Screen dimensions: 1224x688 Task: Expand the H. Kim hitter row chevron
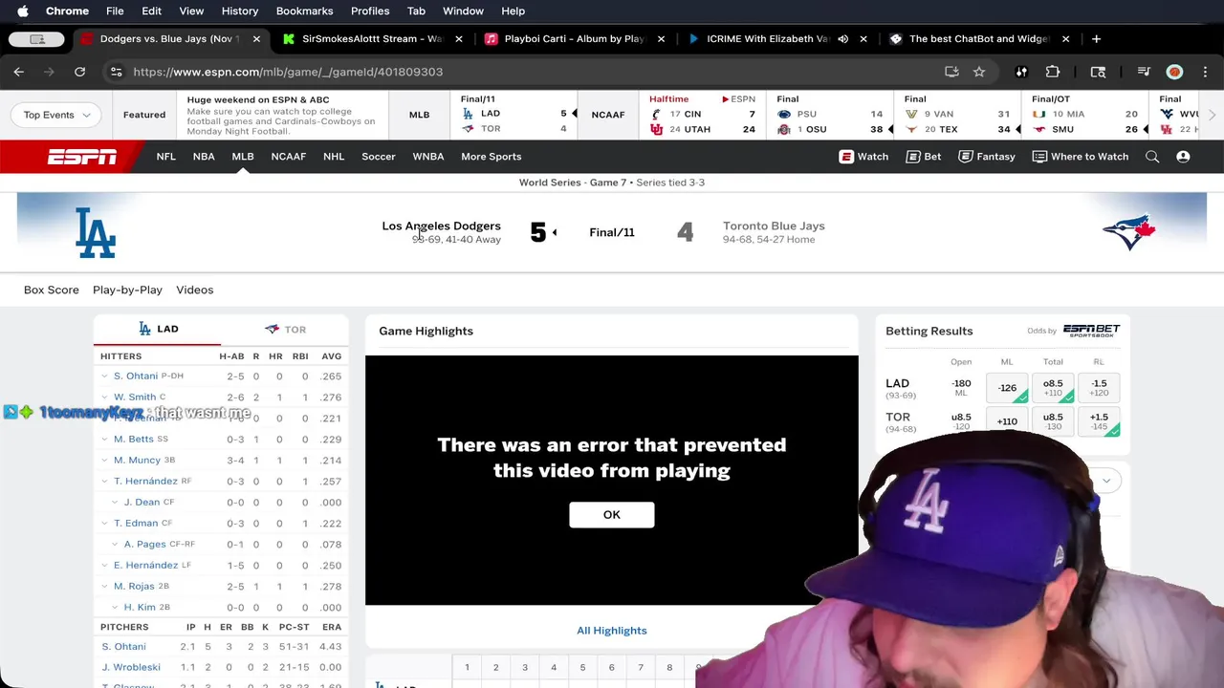tap(115, 608)
